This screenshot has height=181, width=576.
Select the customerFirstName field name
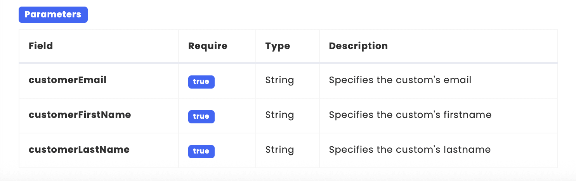(80, 115)
